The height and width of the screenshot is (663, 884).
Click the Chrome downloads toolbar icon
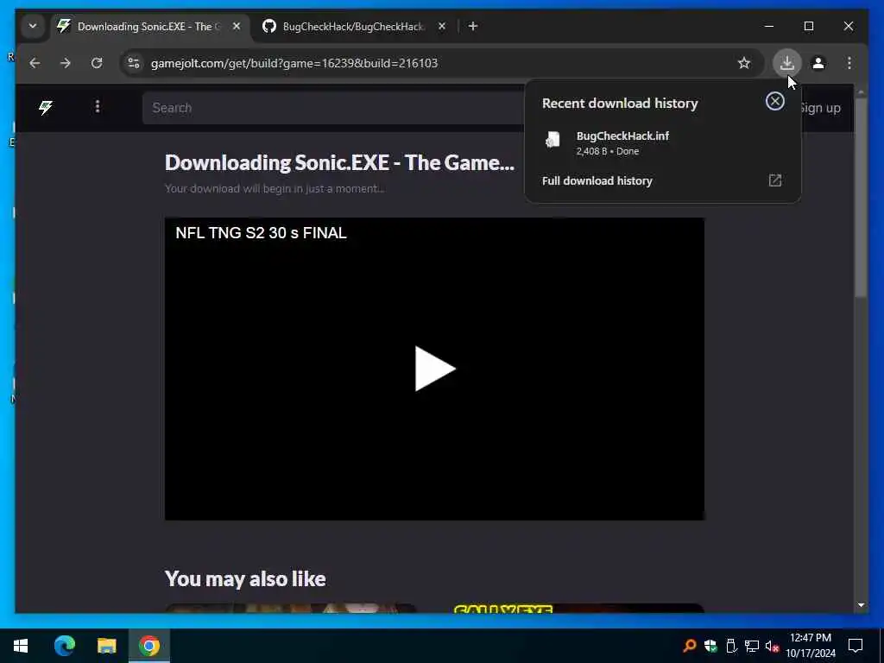787,63
